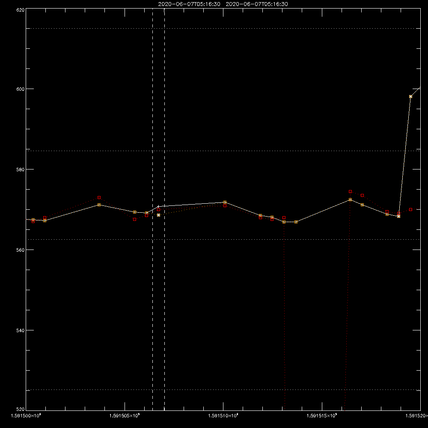Select the highest red square marker near 574
The width and height of the screenshot is (428, 428).
(x=350, y=192)
